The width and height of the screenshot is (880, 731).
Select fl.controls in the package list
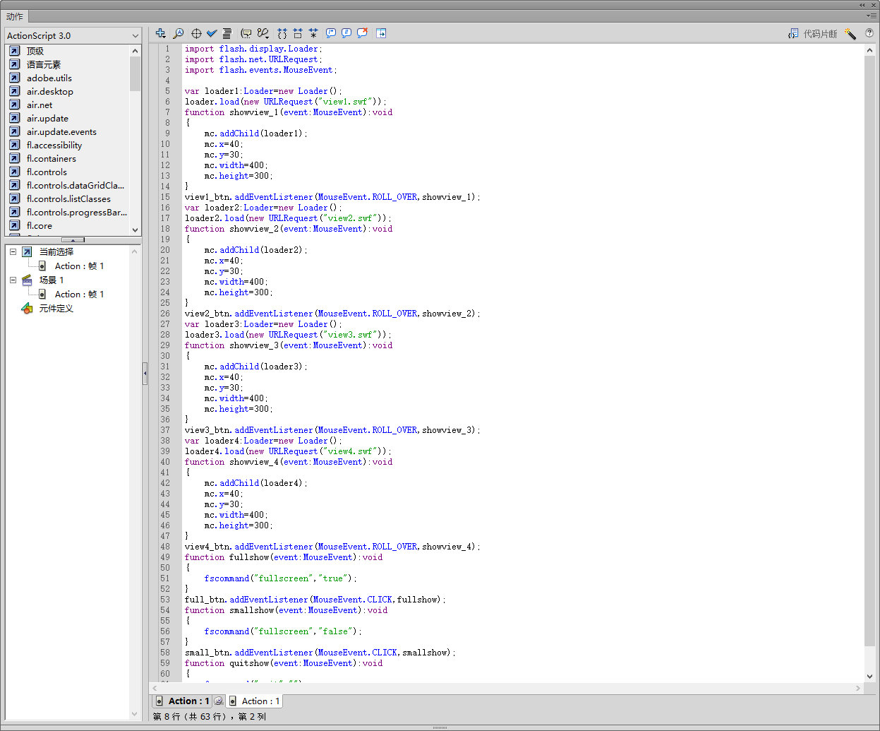[x=47, y=172]
